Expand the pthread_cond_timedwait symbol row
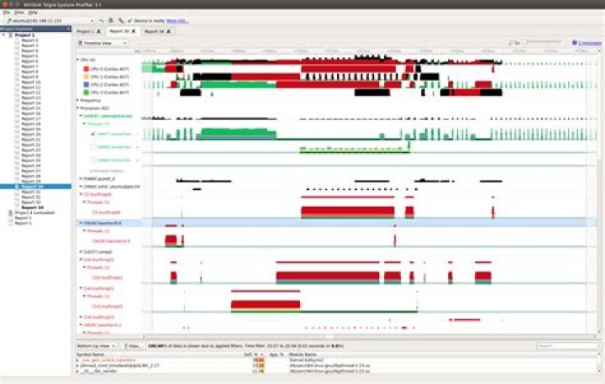This screenshot has height=384, width=605. tap(78, 366)
